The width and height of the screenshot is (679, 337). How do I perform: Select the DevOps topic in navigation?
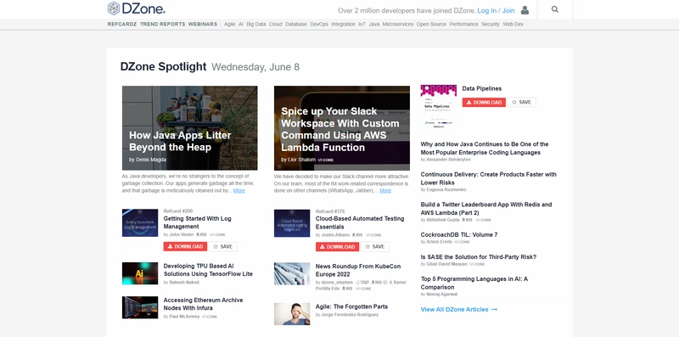click(319, 25)
